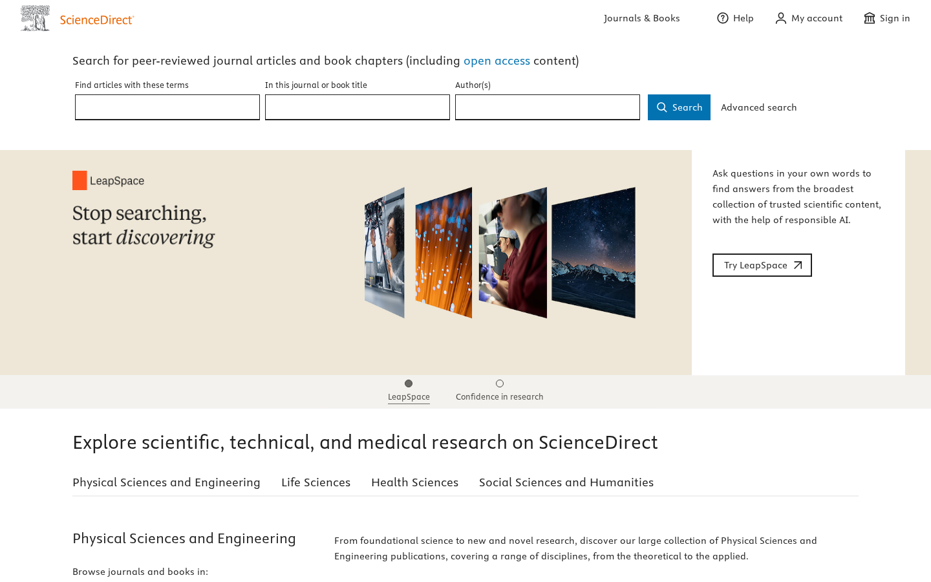Click the Sign in text
This screenshot has width=931, height=582.
[895, 18]
